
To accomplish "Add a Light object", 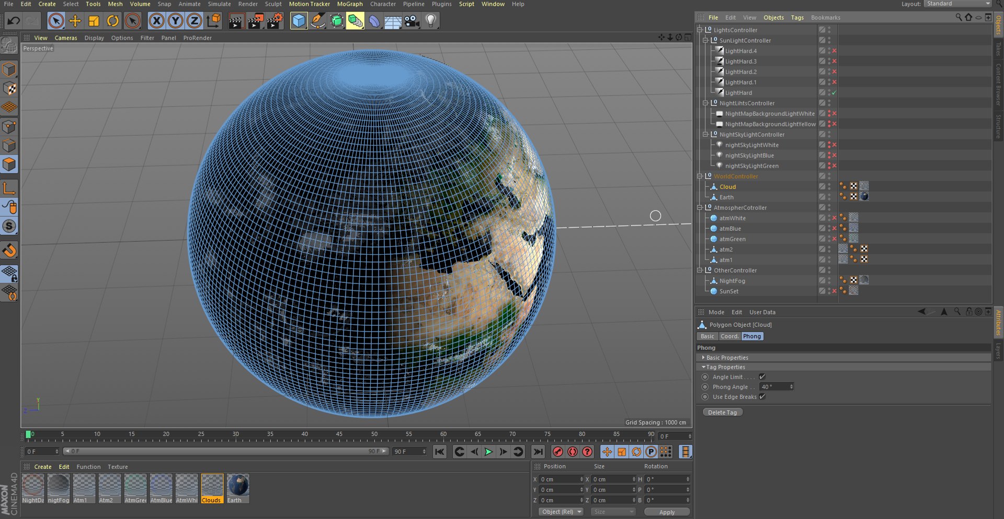I will click(430, 21).
